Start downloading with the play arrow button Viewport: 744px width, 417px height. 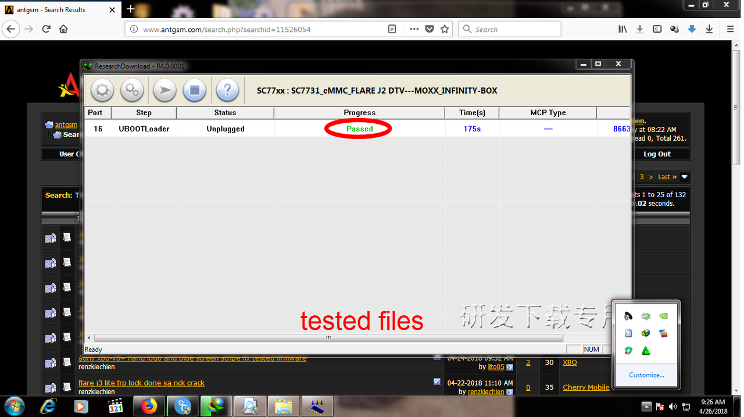pyautogui.click(x=164, y=90)
